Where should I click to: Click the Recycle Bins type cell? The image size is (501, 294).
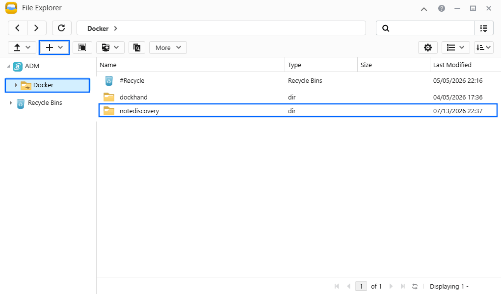pyautogui.click(x=305, y=81)
